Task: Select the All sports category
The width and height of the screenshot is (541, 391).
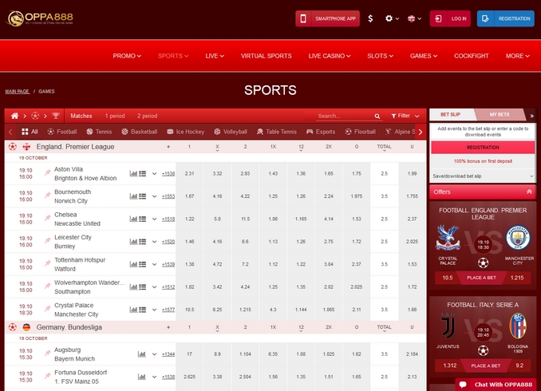Action: (x=30, y=132)
